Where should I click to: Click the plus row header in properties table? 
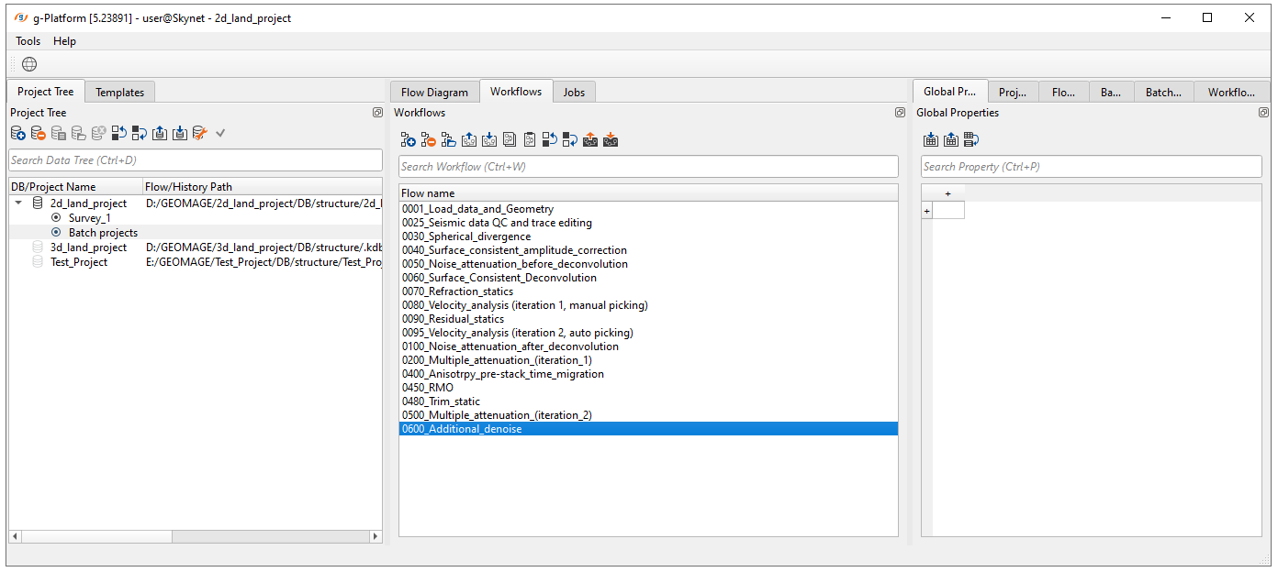pos(926,211)
